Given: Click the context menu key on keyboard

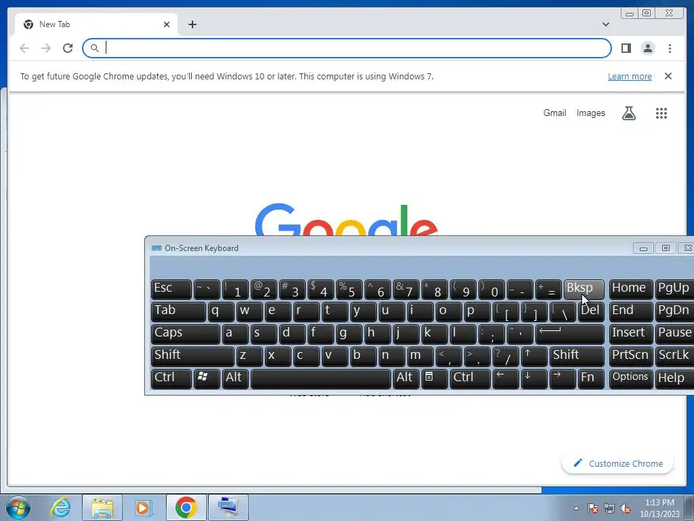Looking at the screenshot, I should point(434,379).
